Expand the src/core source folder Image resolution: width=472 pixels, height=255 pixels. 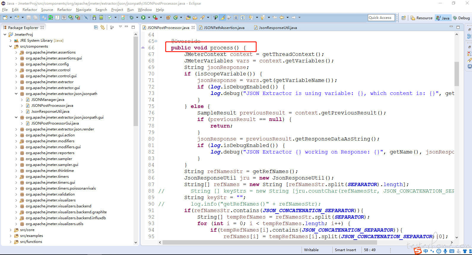point(10,230)
